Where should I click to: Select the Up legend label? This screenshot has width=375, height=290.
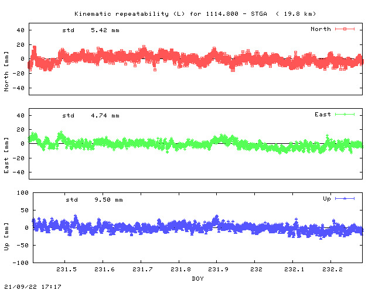tap(327, 199)
